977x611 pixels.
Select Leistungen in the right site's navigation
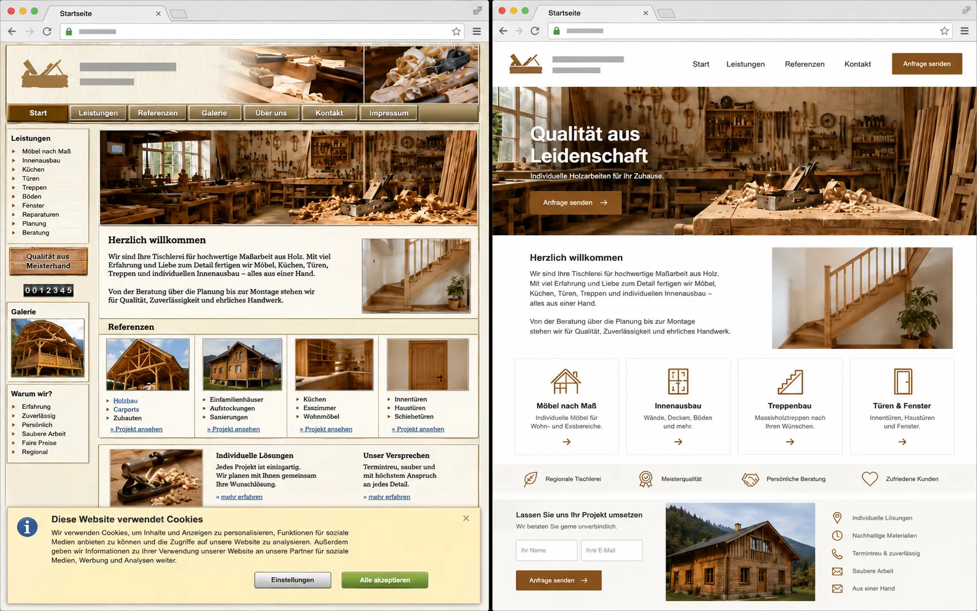tap(745, 64)
